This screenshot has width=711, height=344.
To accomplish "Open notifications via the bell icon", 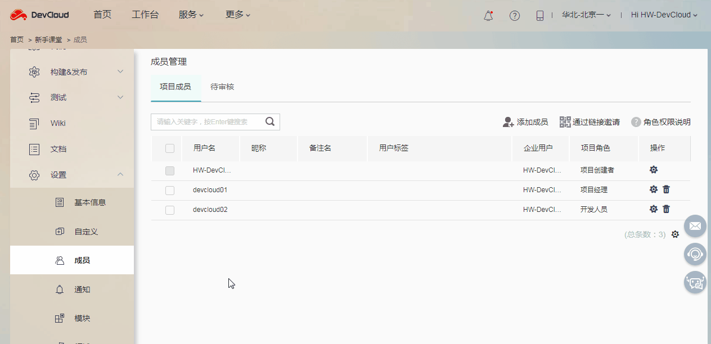I will [x=487, y=16].
